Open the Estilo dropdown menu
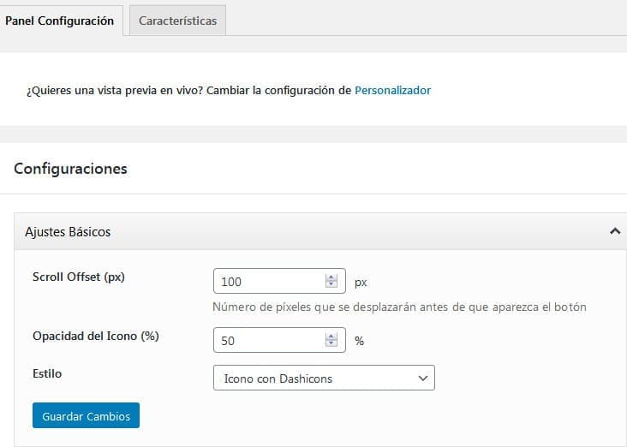The height and width of the screenshot is (447, 627). click(323, 378)
